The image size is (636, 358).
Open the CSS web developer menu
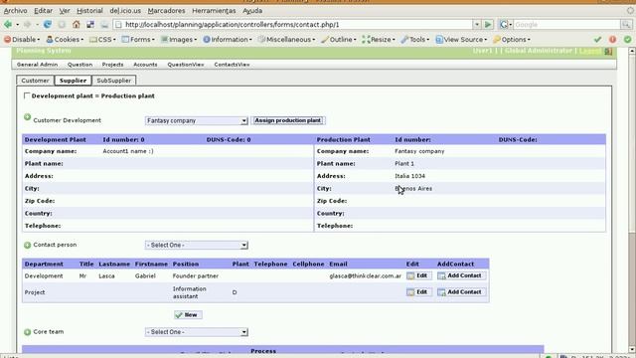coord(103,40)
